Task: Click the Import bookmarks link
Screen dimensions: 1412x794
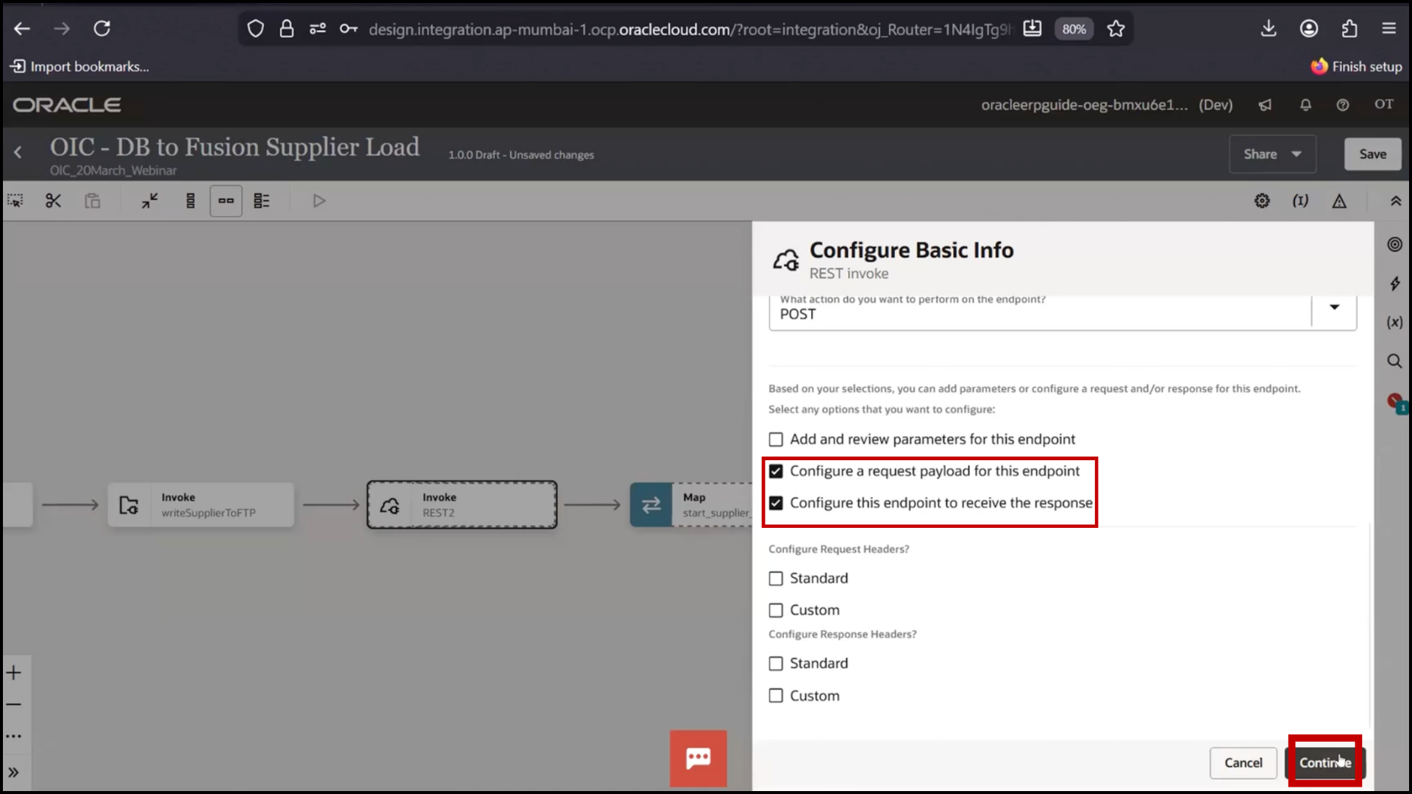Action: [79, 67]
